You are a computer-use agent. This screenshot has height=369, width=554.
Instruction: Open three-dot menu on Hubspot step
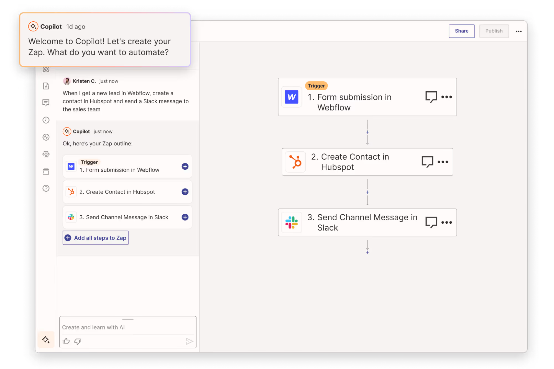click(443, 162)
